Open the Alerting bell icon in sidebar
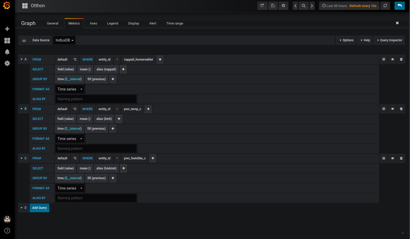The height and width of the screenshot is (239, 410). 7,52
